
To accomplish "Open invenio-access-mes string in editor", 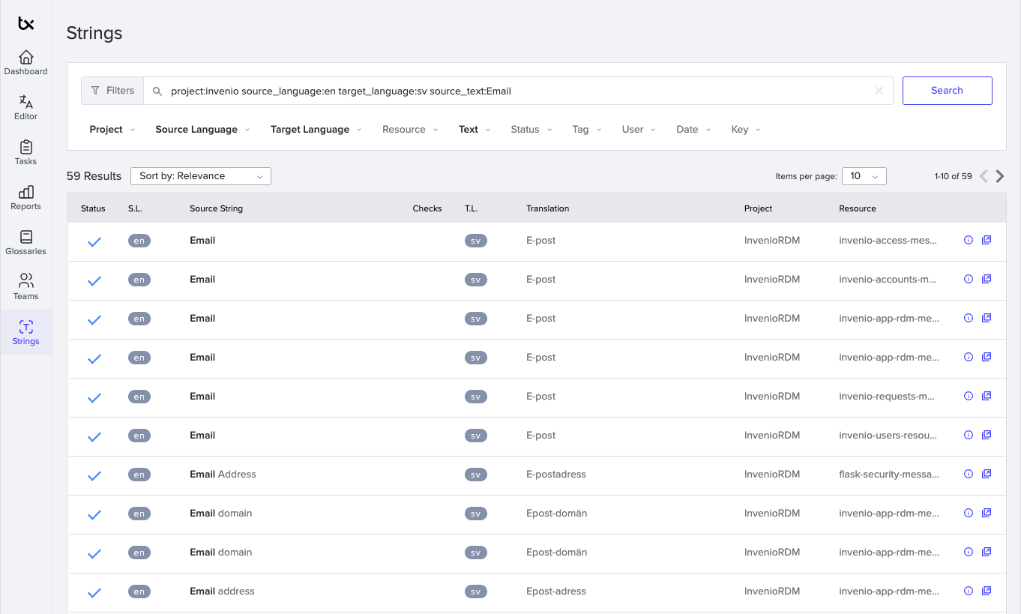I will click(987, 240).
